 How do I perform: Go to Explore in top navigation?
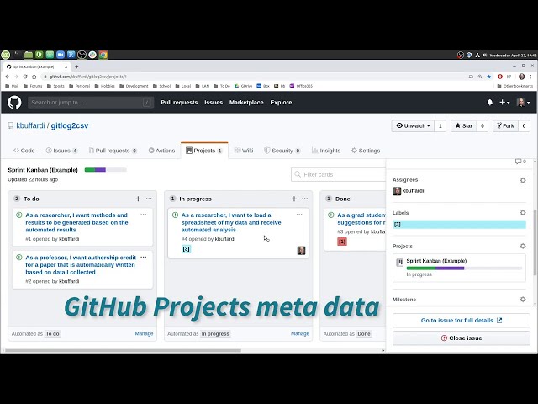pyautogui.click(x=281, y=103)
